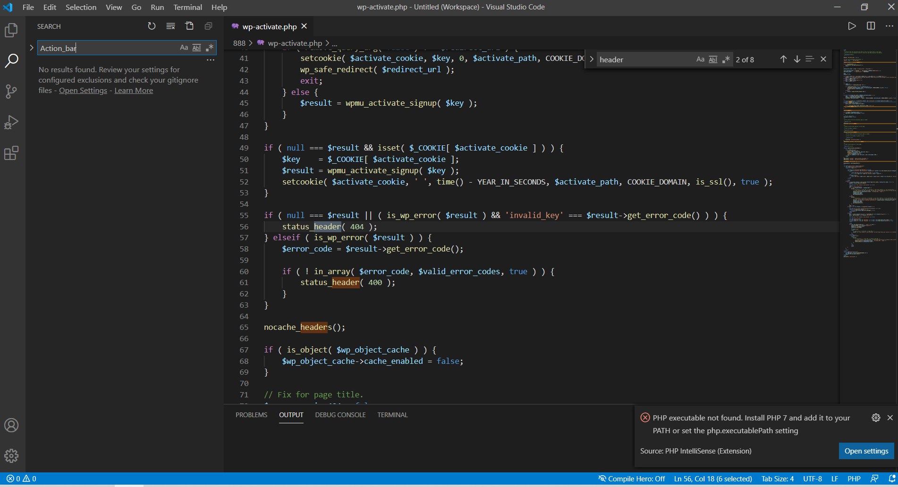The width and height of the screenshot is (898, 487).
Task: Change LF end of line sequence
Action: (835, 479)
